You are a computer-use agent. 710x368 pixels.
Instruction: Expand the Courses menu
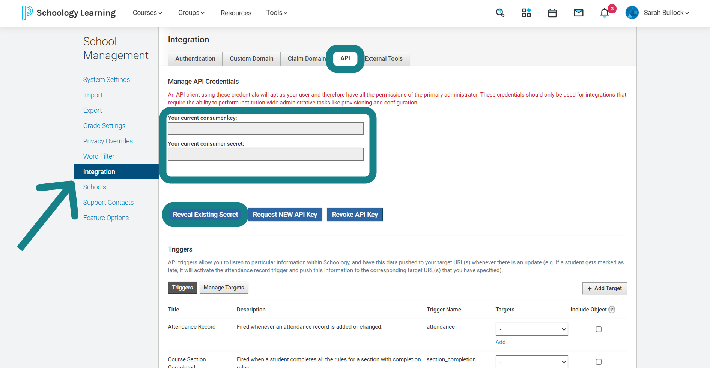[x=147, y=13]
